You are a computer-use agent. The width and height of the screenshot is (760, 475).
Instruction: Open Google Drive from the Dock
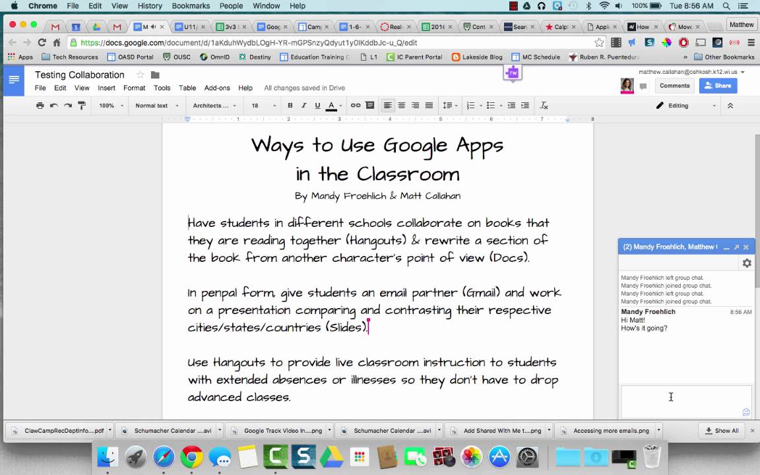click(332, 457)
